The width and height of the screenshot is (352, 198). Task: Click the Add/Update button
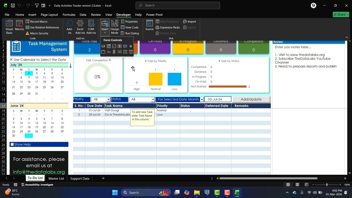(x=251, y=99)
